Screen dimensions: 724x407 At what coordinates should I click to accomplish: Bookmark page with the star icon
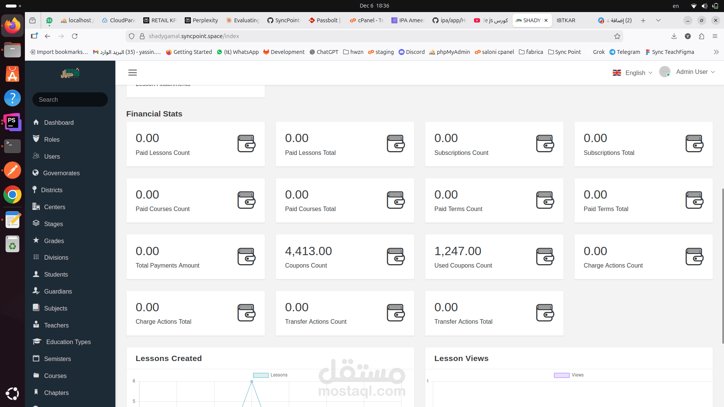617,36
